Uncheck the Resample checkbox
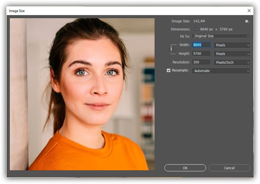 pos(168,70)
